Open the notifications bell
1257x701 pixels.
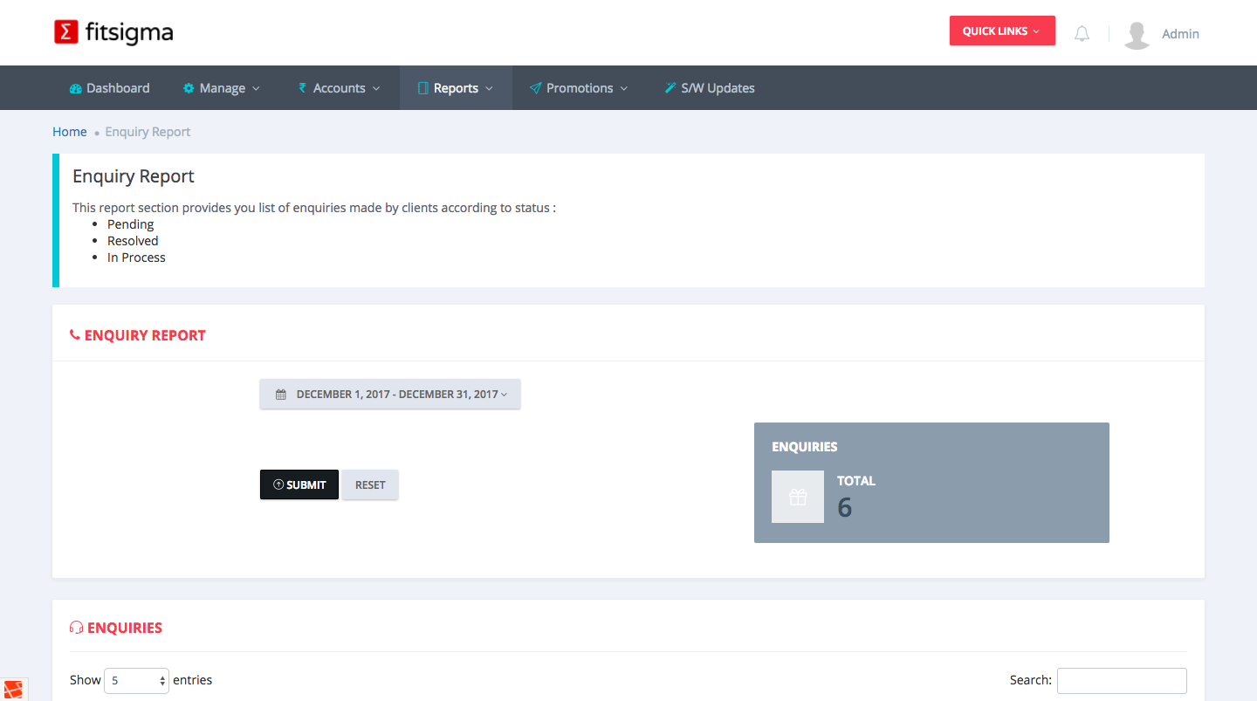coord(1082,34)
